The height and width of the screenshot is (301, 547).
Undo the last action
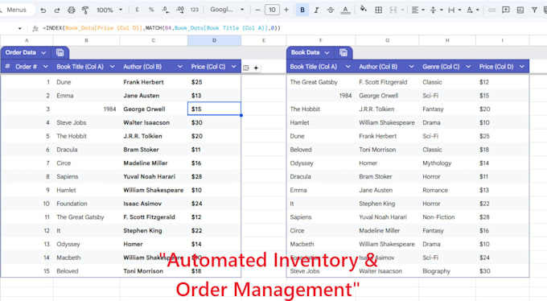43,10
